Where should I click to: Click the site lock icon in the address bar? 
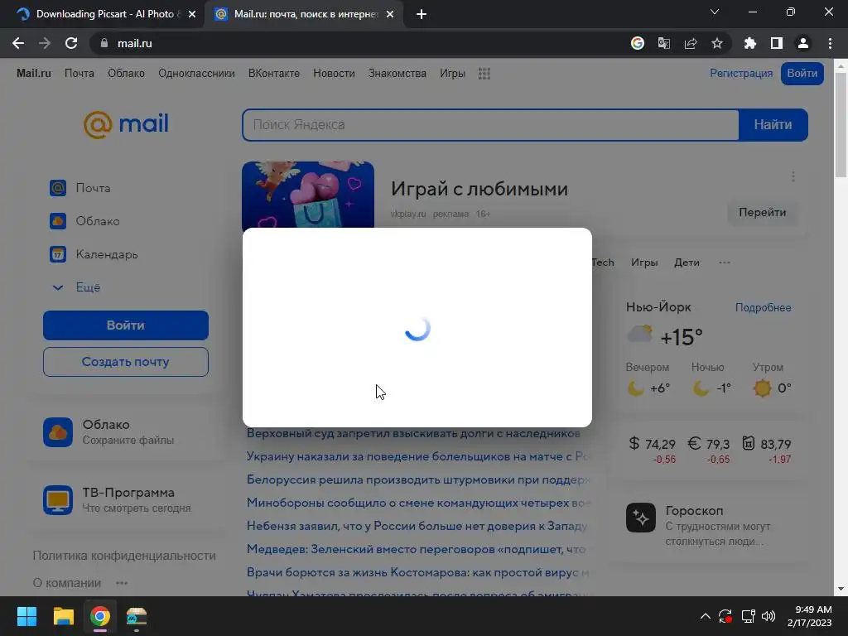click(104, 43)
